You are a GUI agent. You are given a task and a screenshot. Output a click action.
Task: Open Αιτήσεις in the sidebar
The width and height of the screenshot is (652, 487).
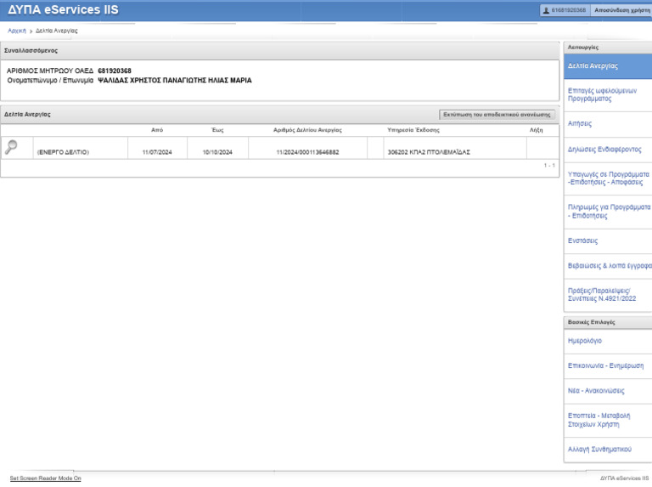tap(608, 123)
